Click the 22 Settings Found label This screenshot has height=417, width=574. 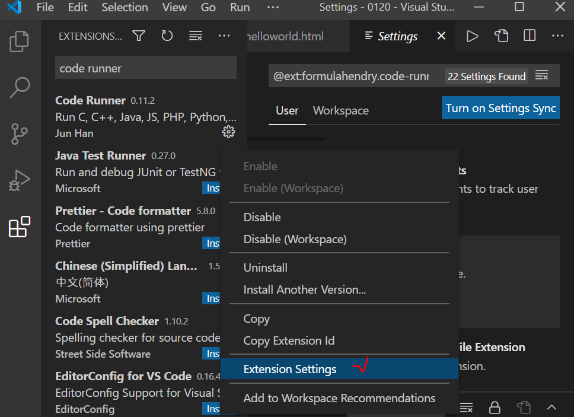point(486,76)
